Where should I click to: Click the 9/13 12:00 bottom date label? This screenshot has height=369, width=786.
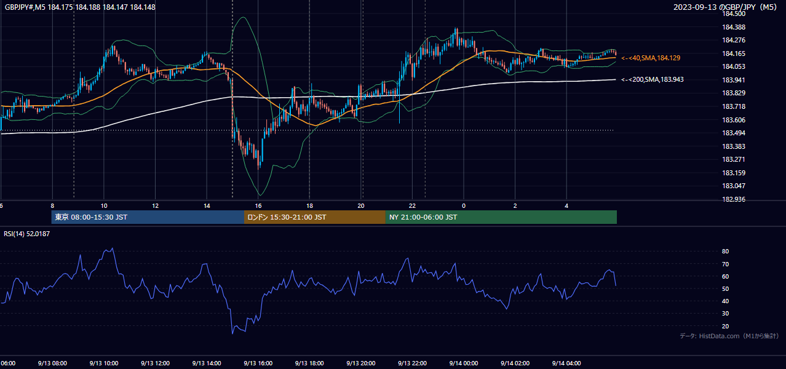pyautogui.click(x=155, y=363)
